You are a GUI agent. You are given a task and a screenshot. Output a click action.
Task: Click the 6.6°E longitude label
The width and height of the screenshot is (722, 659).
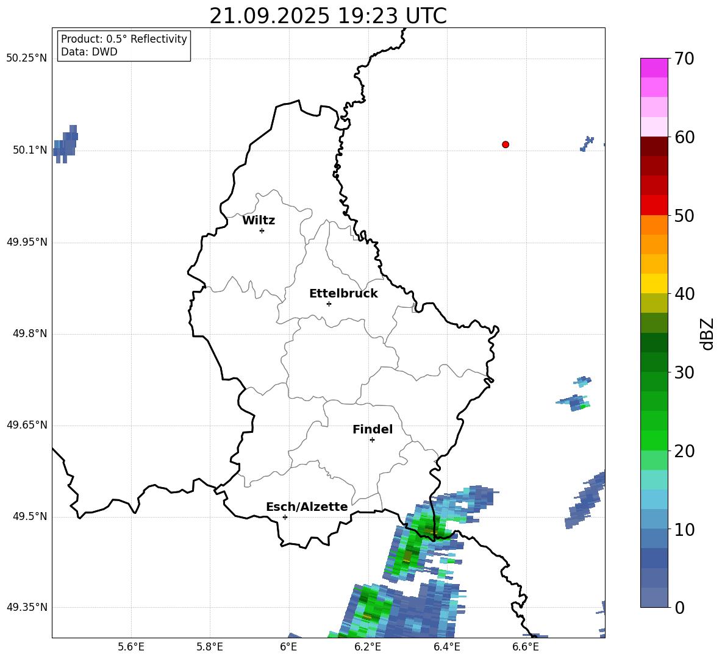tap(526, 647)
